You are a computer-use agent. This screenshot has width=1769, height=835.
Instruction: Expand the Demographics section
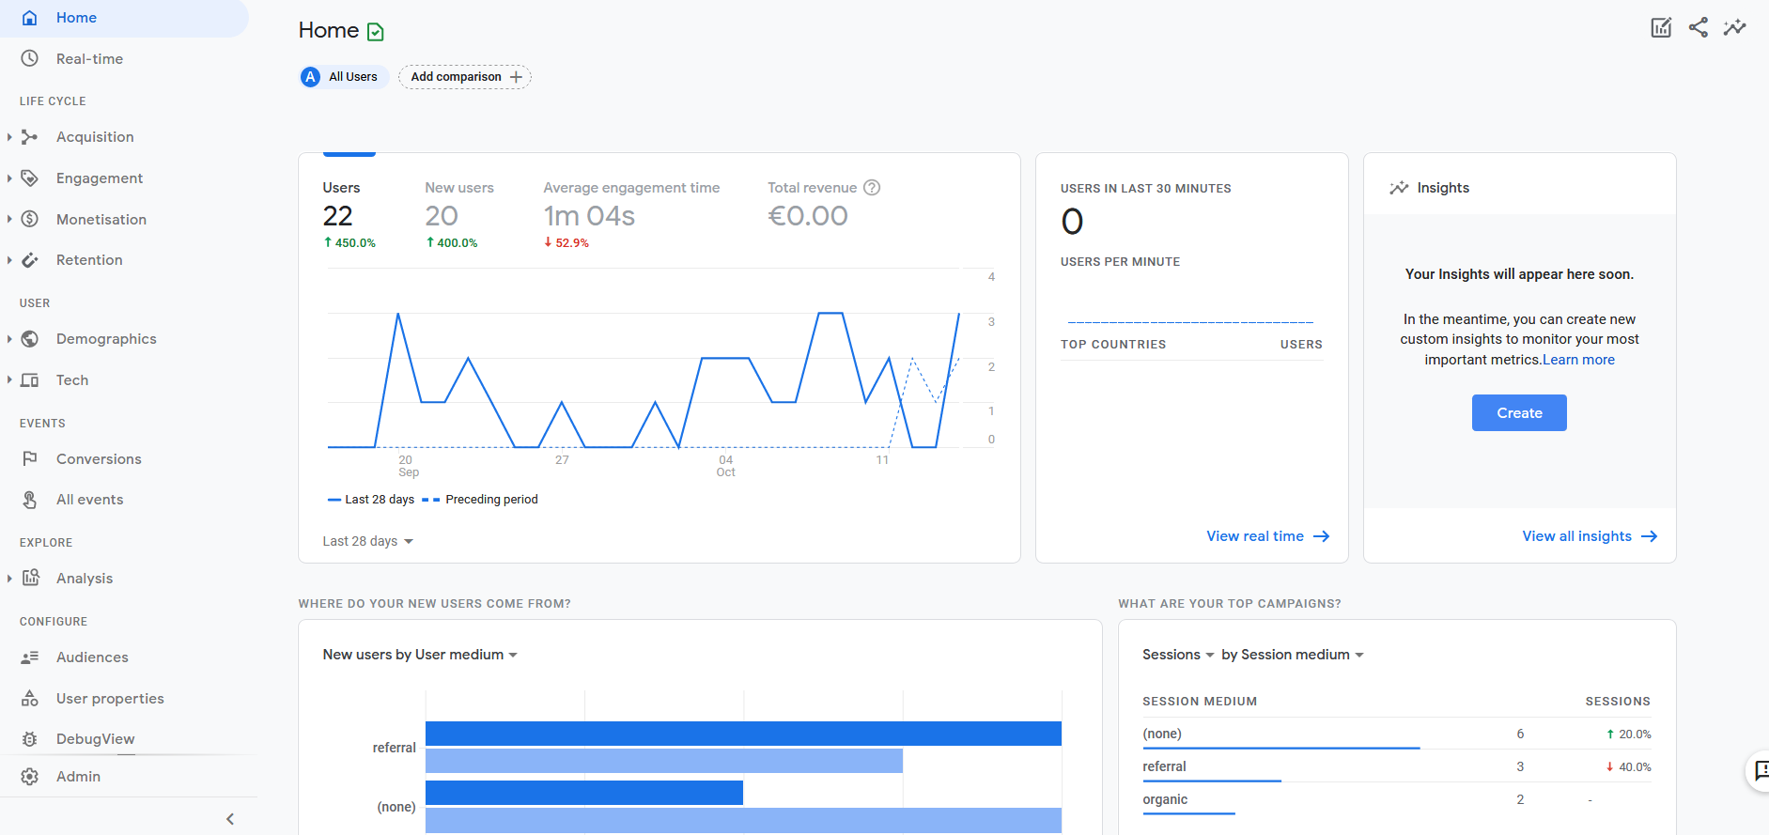point(9,339)
